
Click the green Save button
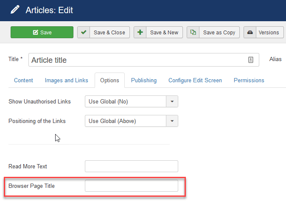tap(42, 32)
